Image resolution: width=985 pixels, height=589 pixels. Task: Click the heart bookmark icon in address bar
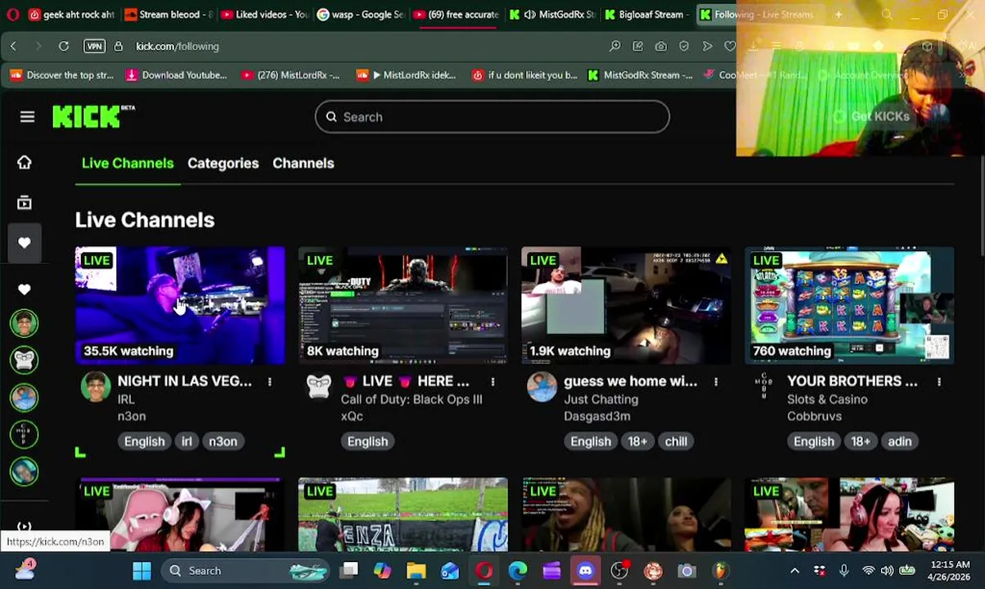(730, 47)
